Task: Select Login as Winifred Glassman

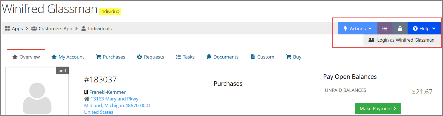Action: point(403,40)
